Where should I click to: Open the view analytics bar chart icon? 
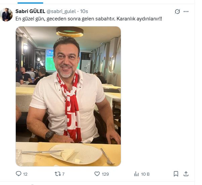136,174
